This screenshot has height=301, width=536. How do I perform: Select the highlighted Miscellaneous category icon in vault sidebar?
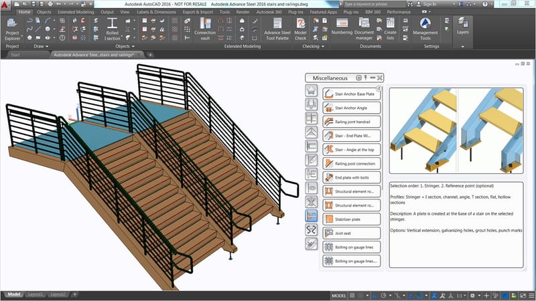[x=311, y=215]
